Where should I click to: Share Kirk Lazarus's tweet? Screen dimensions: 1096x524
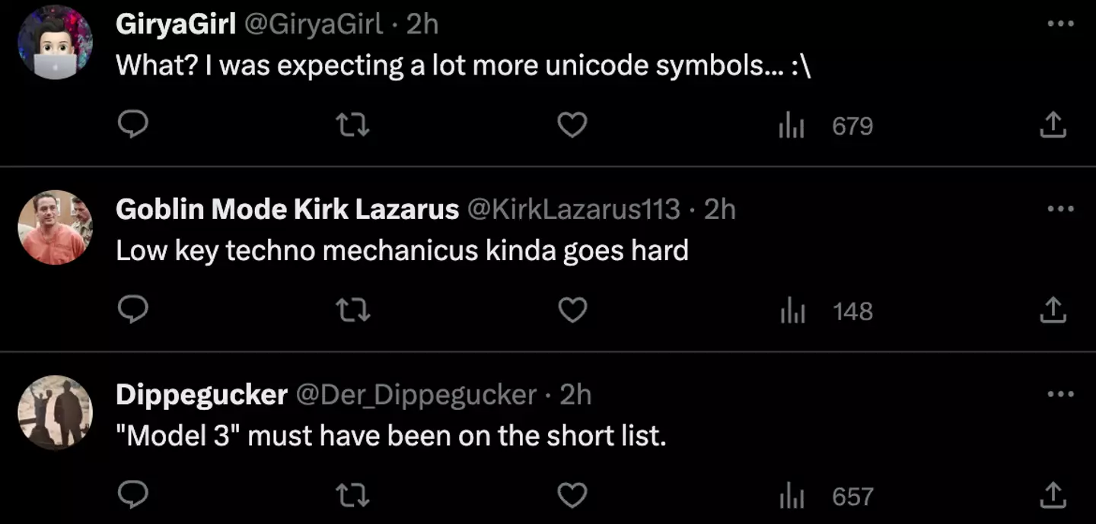(1053, 310)
